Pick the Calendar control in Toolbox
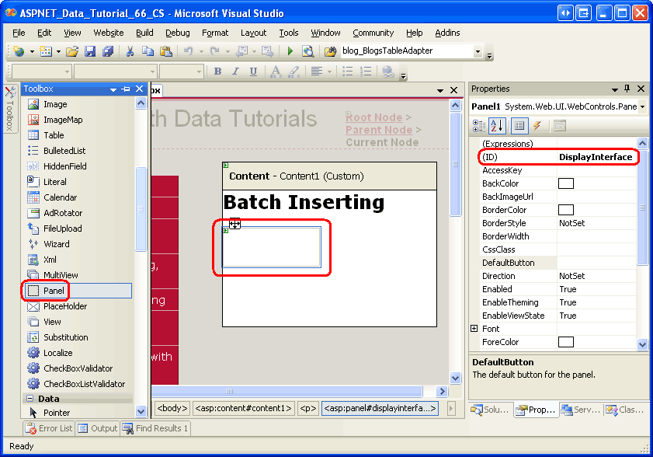Viewport: 653px width, 457px height. pos(60,197)
